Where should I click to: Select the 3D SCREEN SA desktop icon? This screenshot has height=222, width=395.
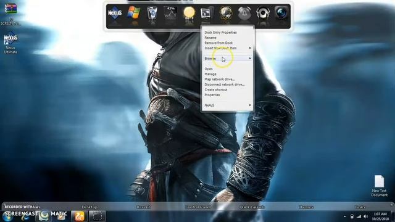pyautogui.click(x=10, y=14)
